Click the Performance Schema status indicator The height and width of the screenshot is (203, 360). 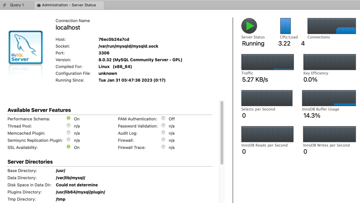[x=69, y=119]
